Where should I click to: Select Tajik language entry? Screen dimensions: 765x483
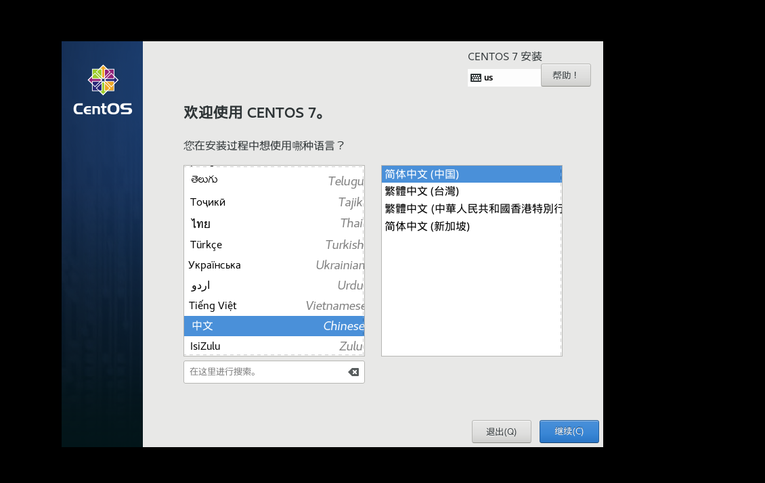(274, 202)
